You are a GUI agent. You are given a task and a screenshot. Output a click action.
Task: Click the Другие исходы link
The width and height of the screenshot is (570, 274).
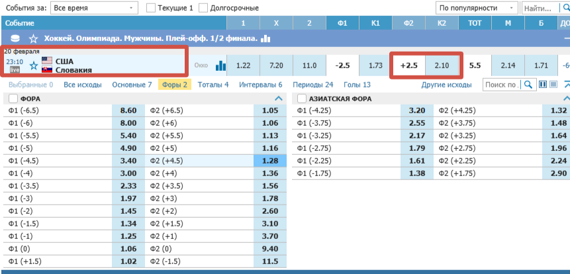coord(446,85)
